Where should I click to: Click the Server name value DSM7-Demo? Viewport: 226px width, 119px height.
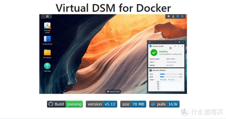171,59
